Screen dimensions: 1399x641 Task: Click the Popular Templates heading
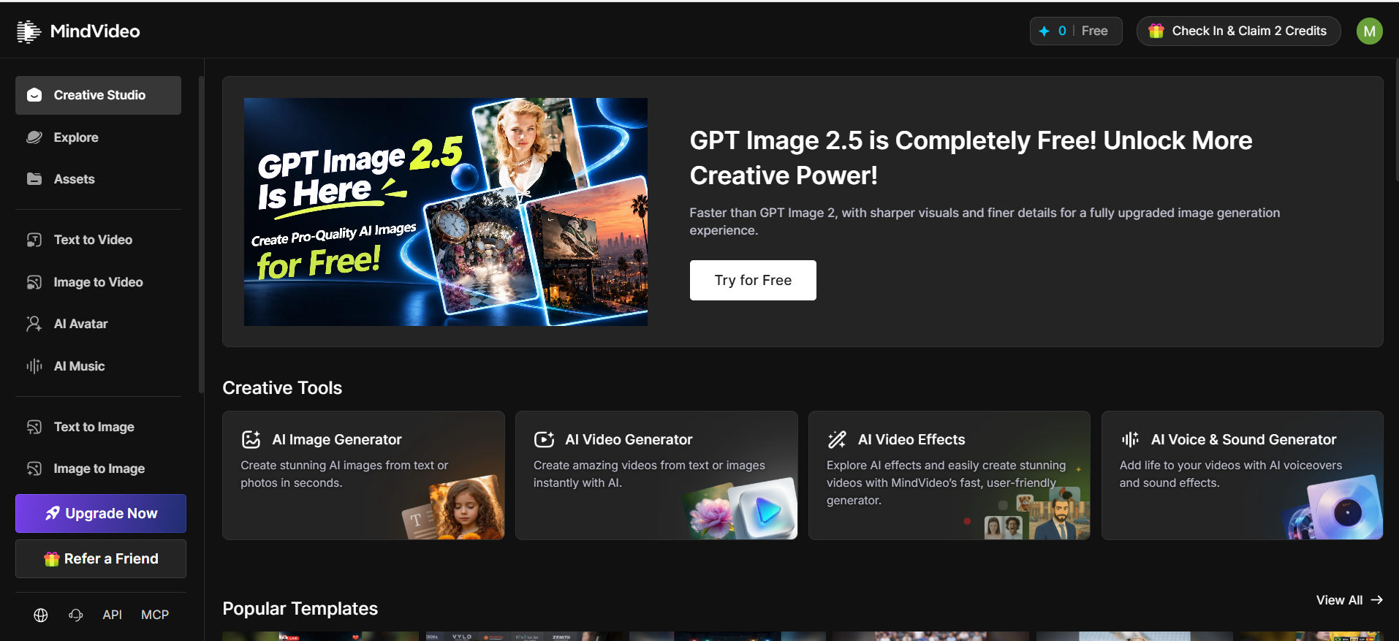coord(300,609)
